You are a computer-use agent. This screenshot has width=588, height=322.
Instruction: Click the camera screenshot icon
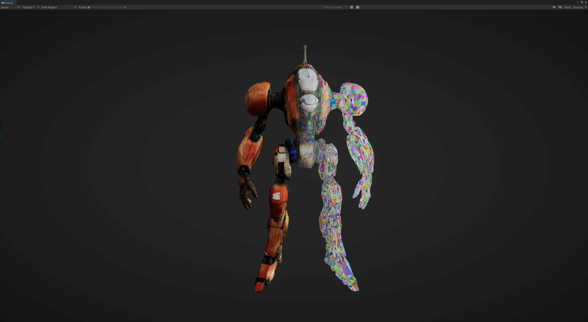[358, 7]
